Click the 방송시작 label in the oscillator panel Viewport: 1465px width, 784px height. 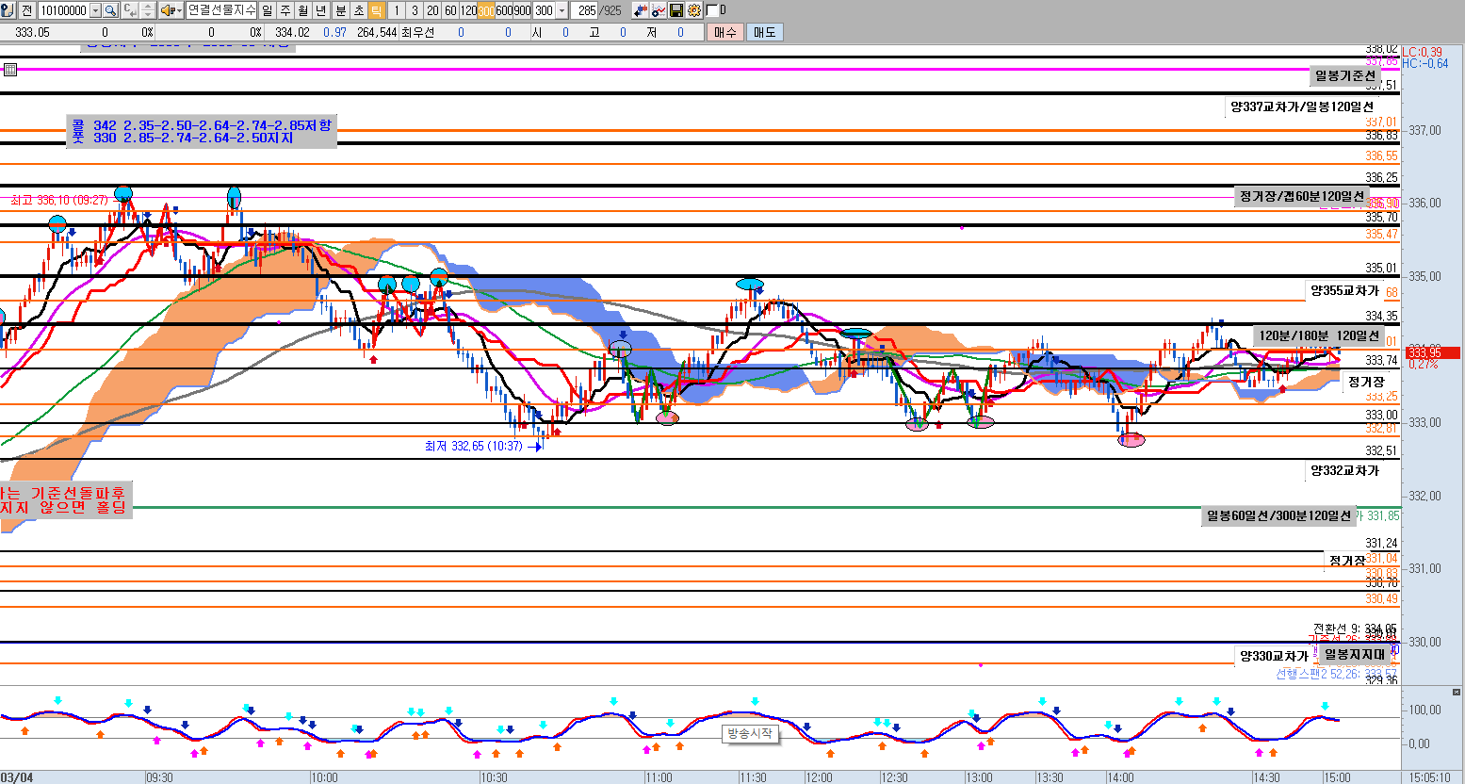[750, 733]
